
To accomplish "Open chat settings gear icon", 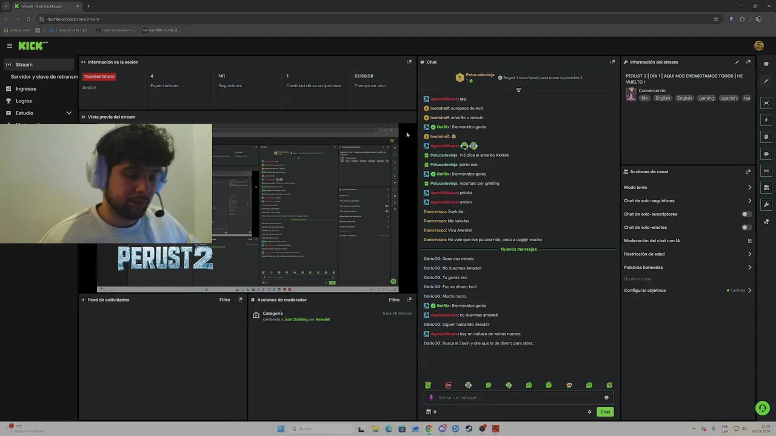I will [589, 412].
